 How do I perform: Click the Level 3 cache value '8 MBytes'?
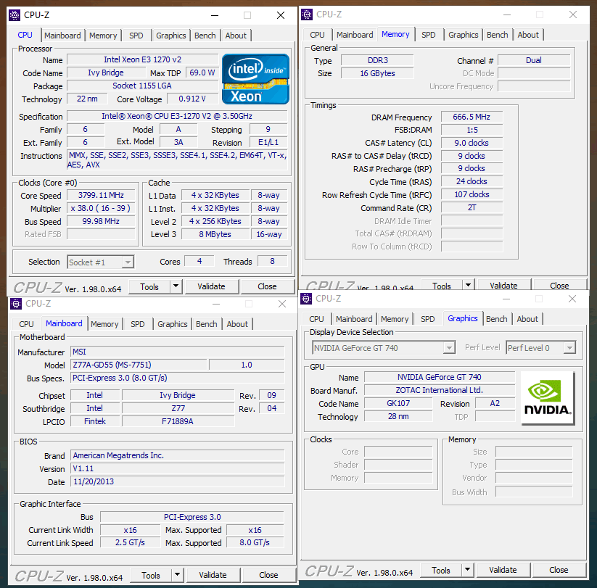pos(215,234)
